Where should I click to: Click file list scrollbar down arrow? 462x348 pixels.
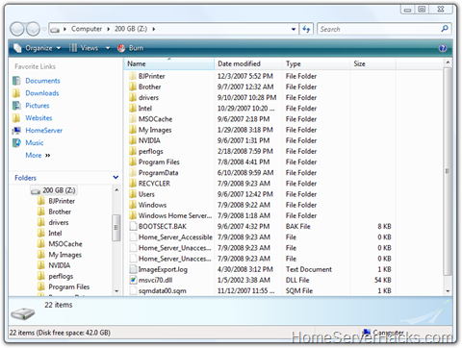tap(448, 291)
